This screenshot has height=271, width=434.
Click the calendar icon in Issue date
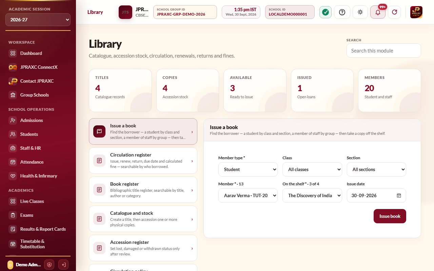click(399, 195)
